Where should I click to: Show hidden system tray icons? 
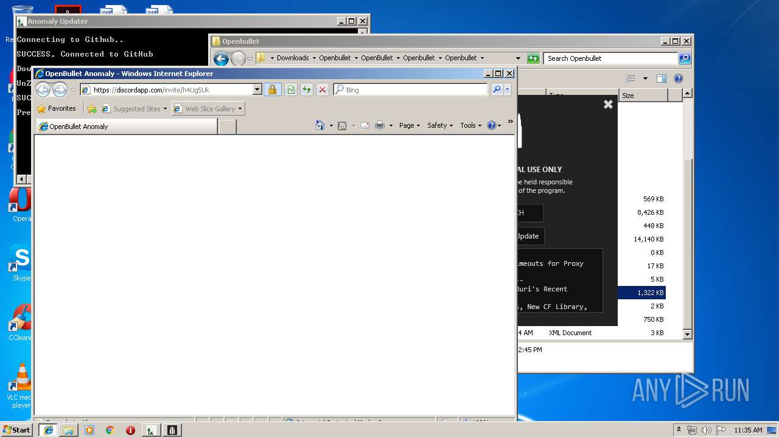point(679,430)
